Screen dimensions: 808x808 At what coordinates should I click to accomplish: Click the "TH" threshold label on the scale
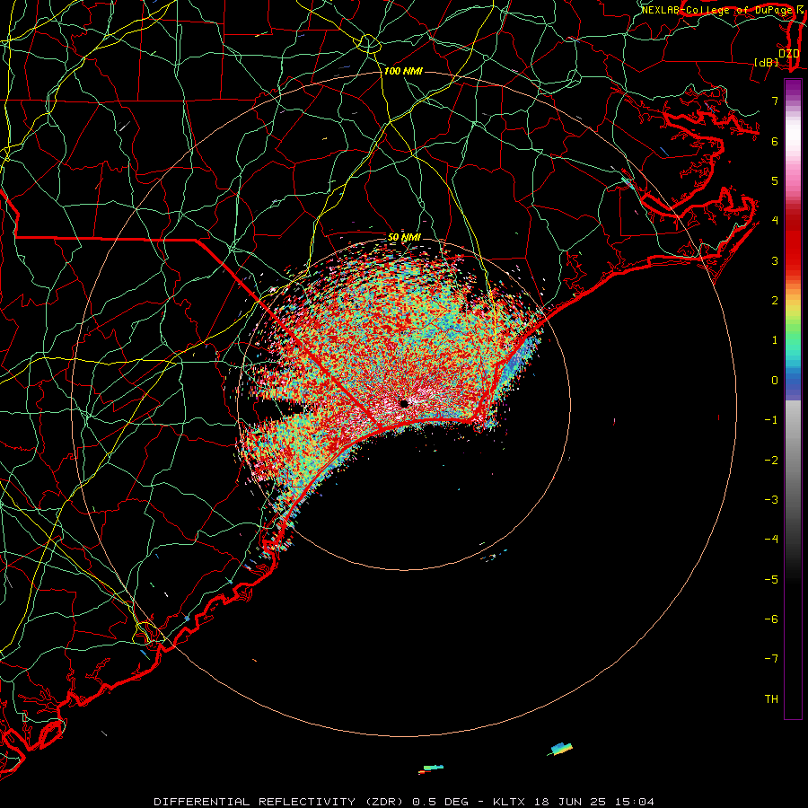(771, 699)
